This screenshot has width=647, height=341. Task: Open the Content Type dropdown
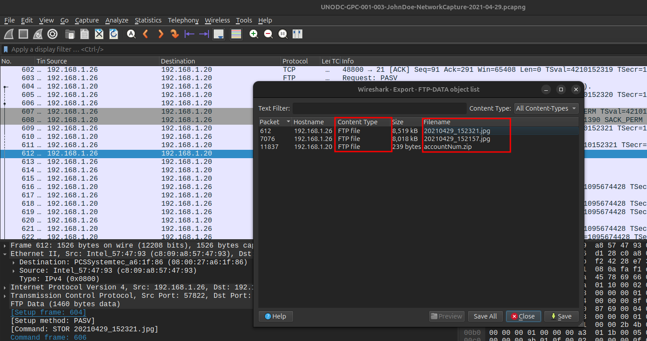click(546, 108)
